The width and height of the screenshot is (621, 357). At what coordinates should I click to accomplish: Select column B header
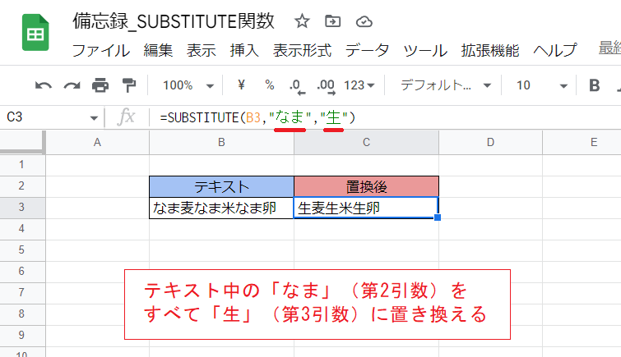tap(221, 142)
